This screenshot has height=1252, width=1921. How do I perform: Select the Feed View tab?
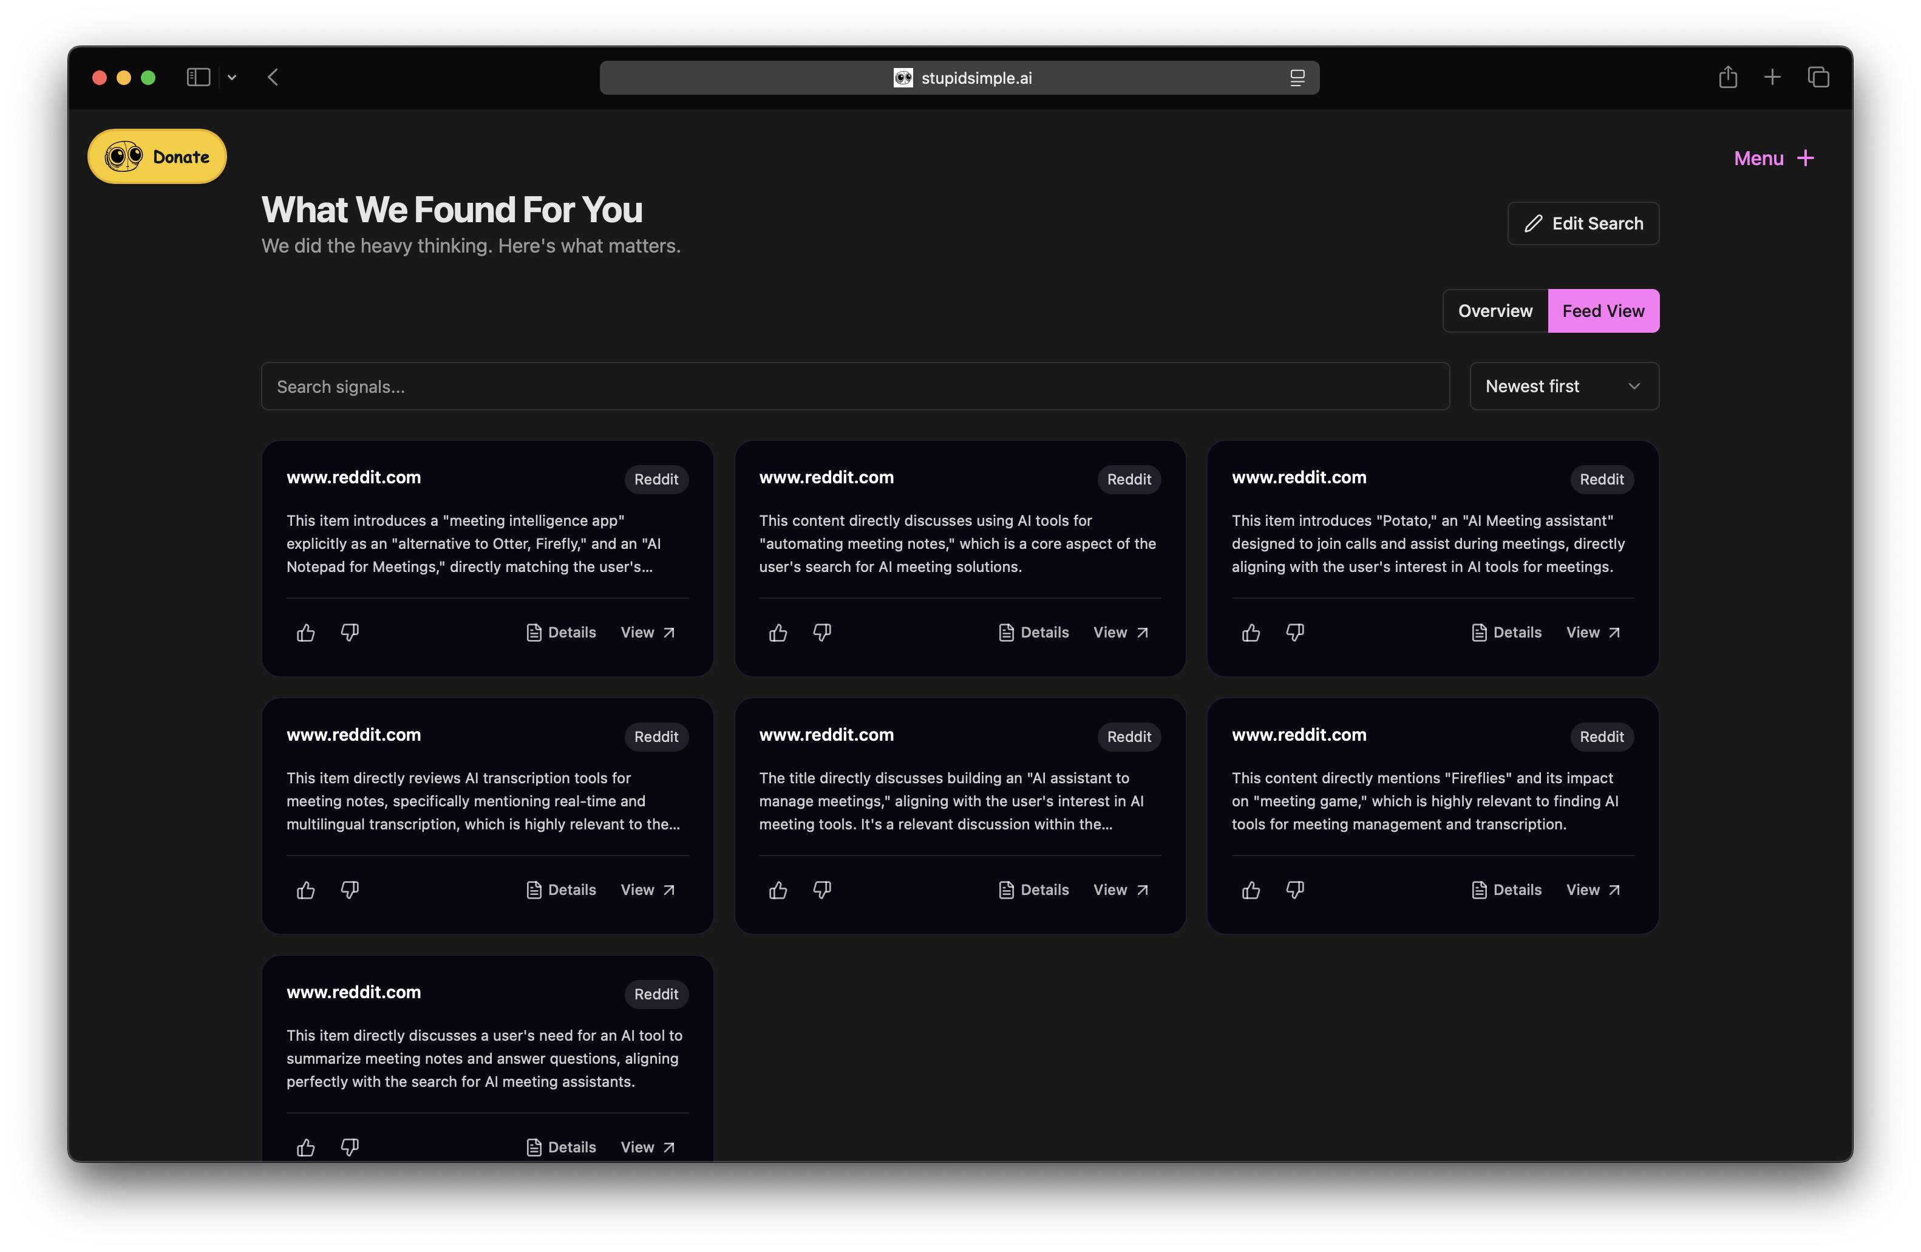tap(1603, 310)
